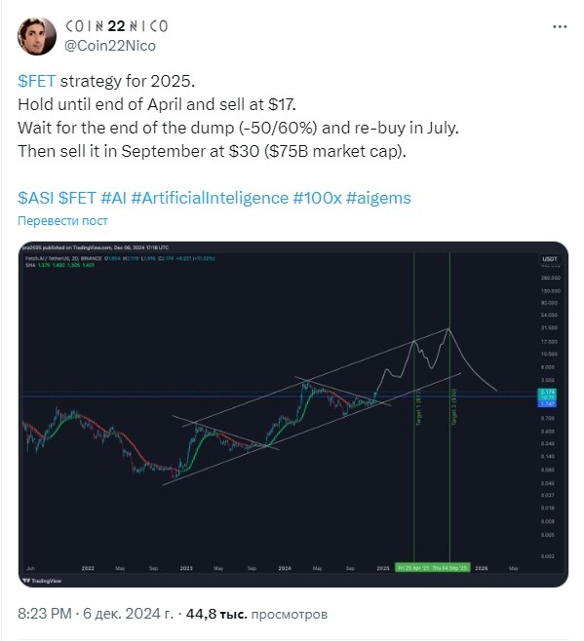
Task: Open the $ASI cashtag link
Action: pos(36,199)
